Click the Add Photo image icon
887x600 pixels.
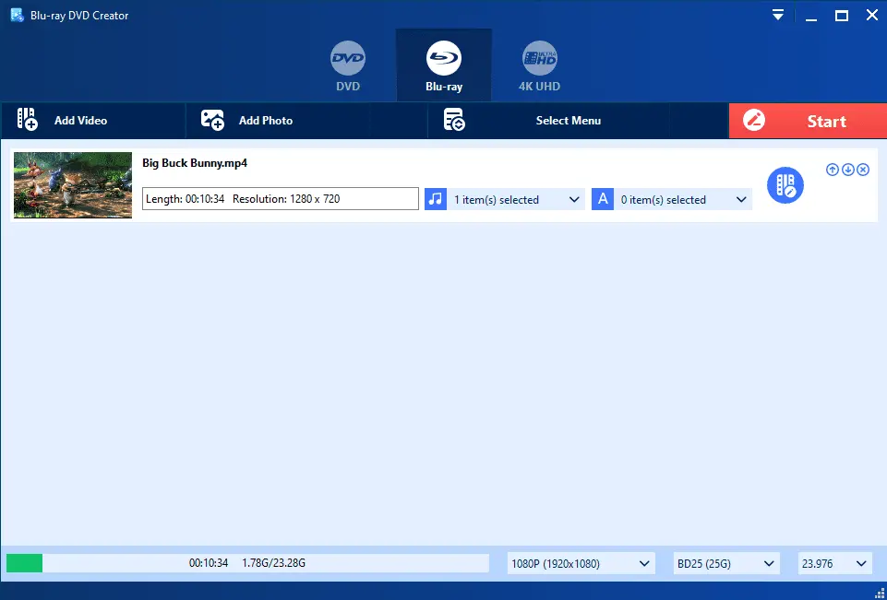pos(213,120)
